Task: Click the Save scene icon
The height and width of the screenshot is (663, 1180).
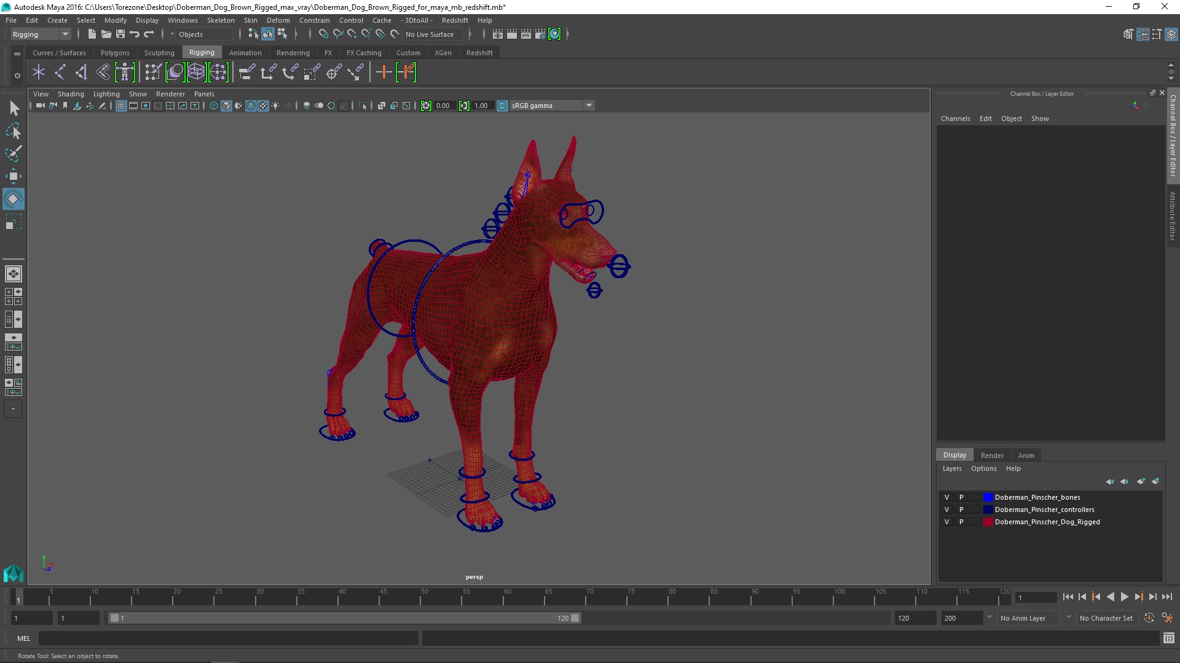Action: (120, 34)
